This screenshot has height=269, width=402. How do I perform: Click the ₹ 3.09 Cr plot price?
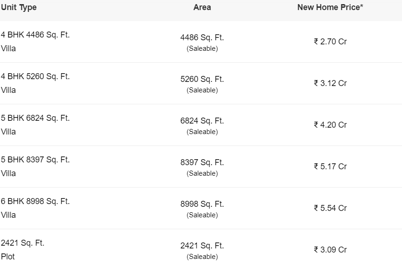(330, 249)
